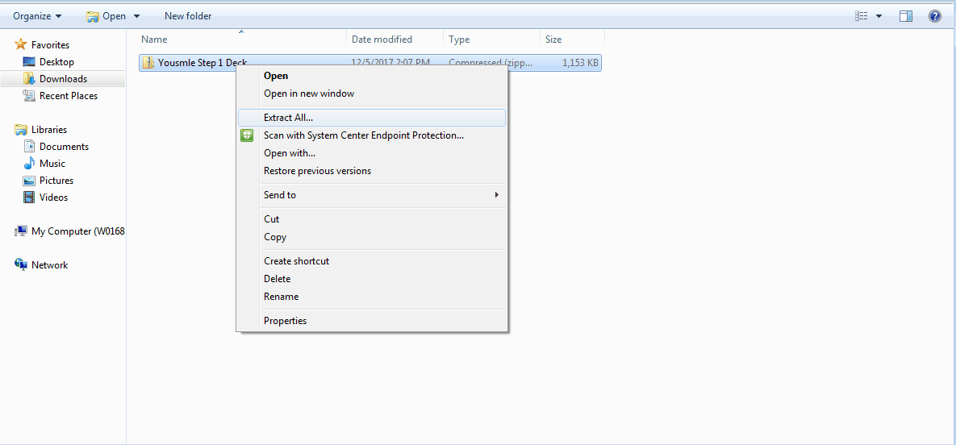Select the Favorites label in navigation pane
Viewport: 956px width, 445px height.
coord(51,45)
